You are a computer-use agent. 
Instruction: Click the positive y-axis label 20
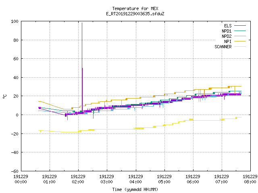(16, 96)
